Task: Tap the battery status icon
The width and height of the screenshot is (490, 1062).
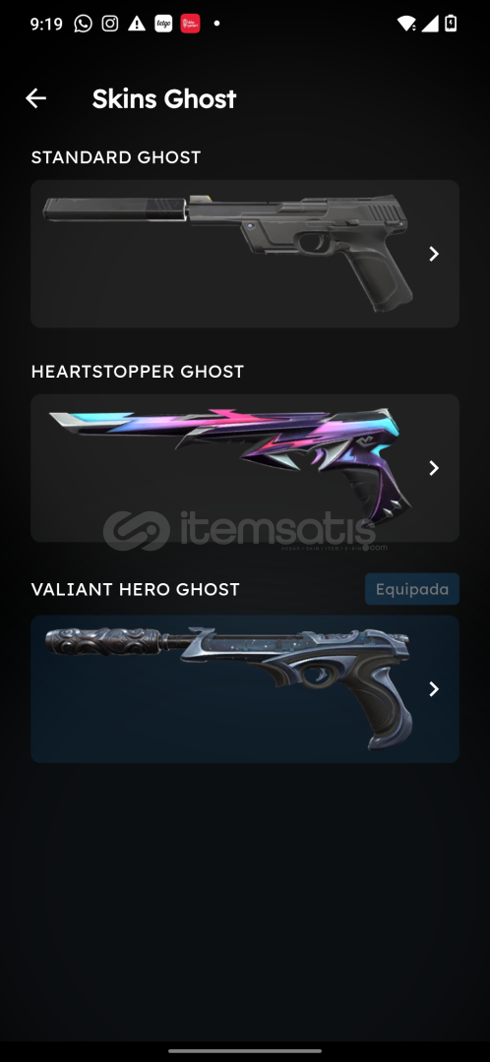Action: pyautogui.click(x=451, y=24)
